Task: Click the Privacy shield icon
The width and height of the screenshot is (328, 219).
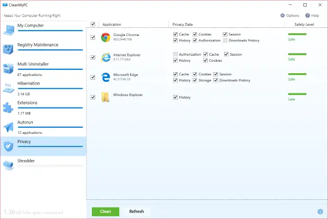Action: 8,146
